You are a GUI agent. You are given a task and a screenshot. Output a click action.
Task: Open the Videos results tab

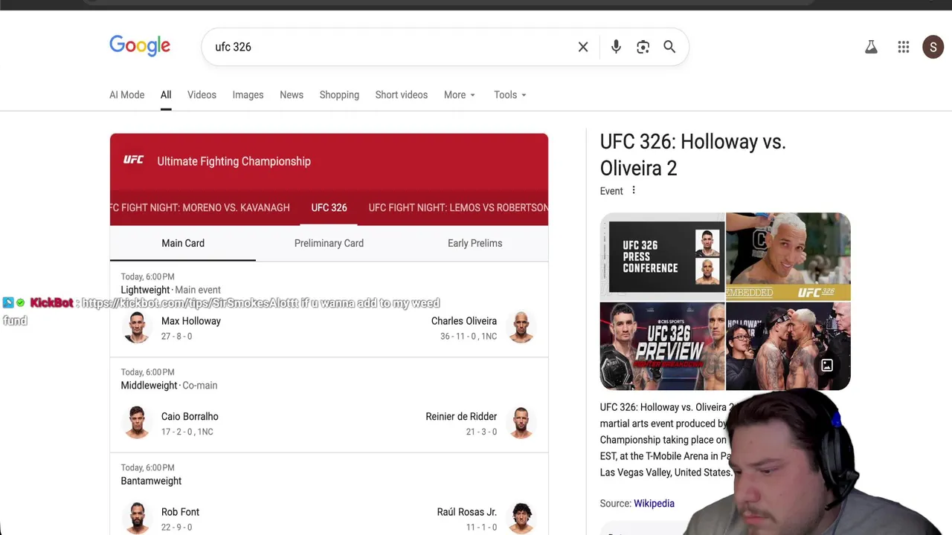pos(202,95)
